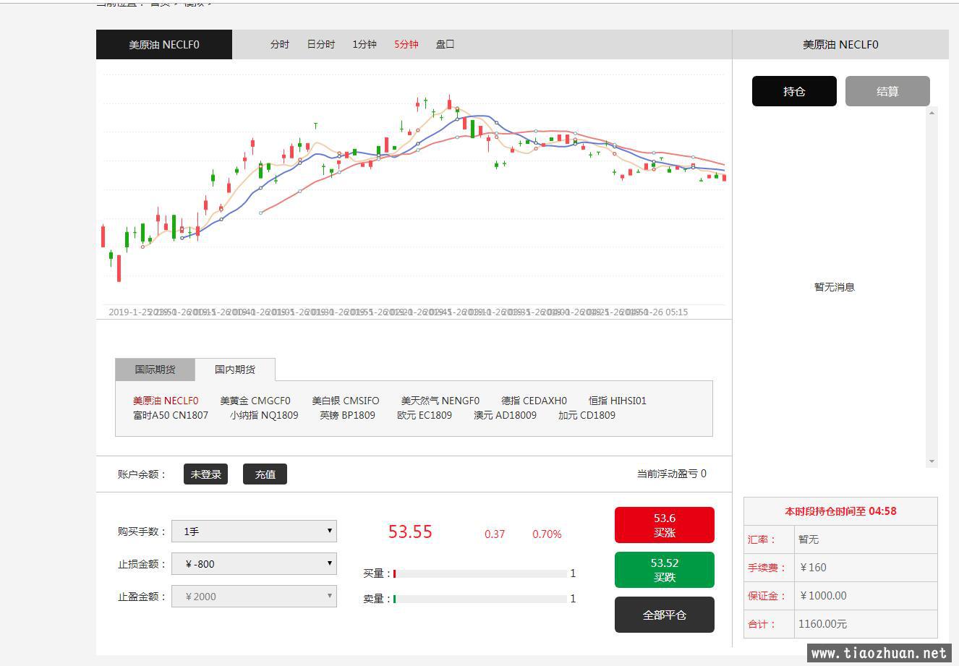Open the 购买手数 dropdown
The width and height of the screenshot is (959, 666).
pyautogui.click(x=254, y=531)
